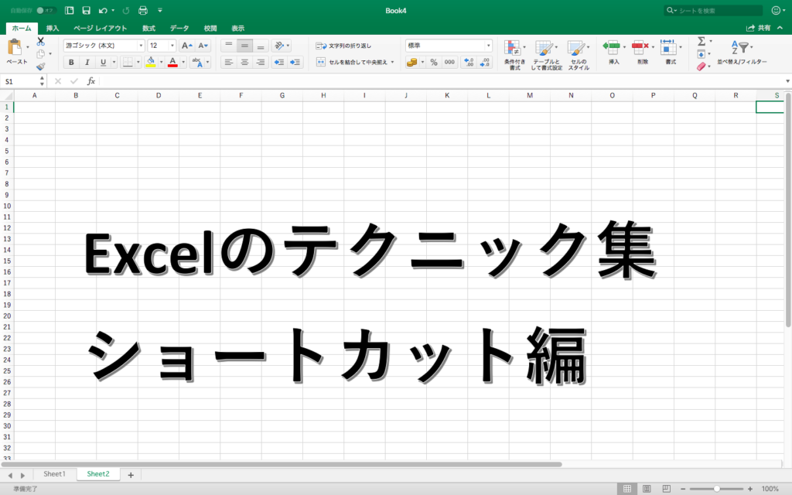Image resolution: width=792 pixels, height=495 pixels.
Task: Switch to the ページレイアウト tab
Action: pos(100,29)
